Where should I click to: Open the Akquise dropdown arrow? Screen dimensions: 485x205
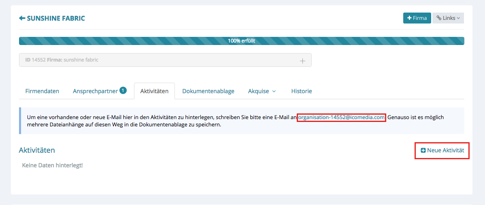(274, 91)
